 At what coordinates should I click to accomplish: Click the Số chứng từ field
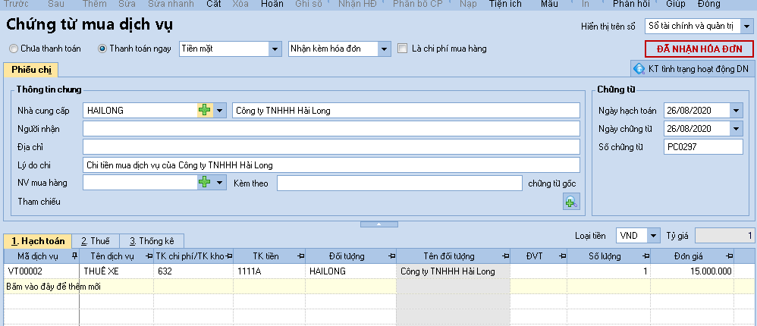pyautogui.click(x=703, y=146)
